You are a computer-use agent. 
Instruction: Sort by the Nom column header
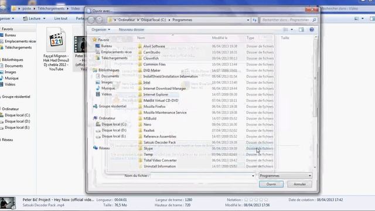(x=141, y=38)
